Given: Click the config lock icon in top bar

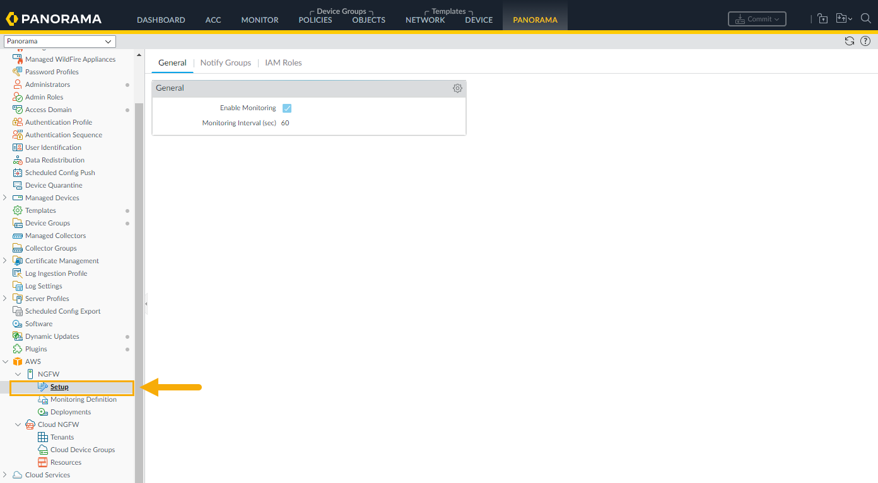Looking at the screenshot, I should click(822, 18).
